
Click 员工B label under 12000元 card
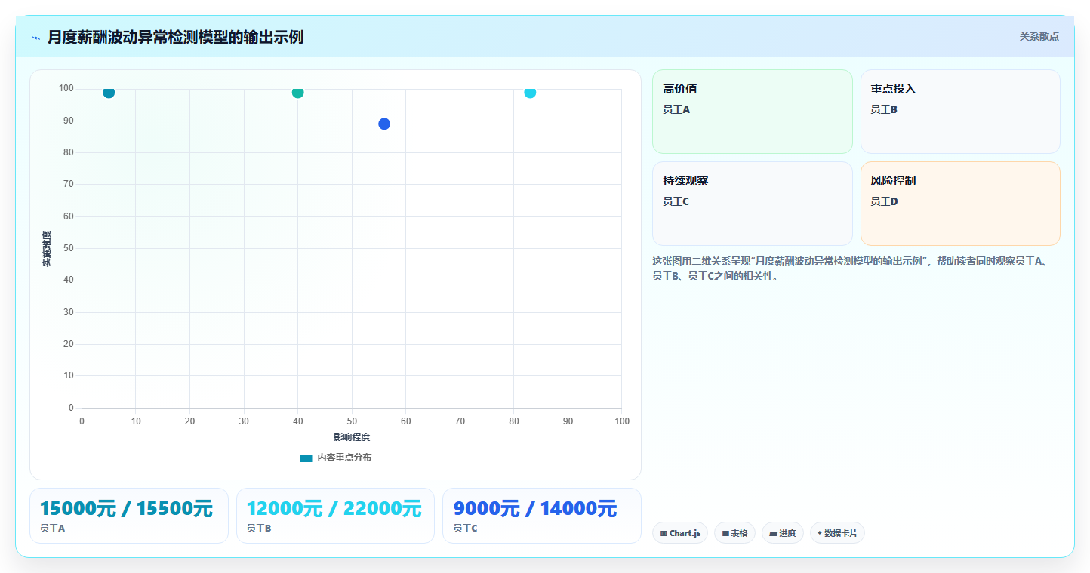tap(259, 529)
